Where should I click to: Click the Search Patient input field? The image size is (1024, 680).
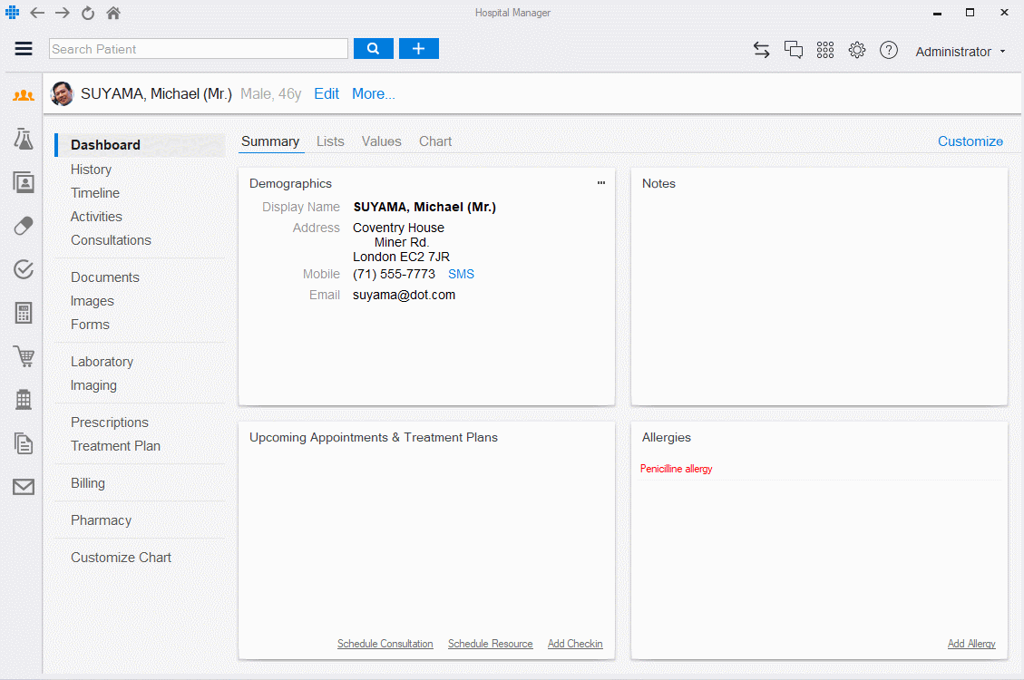click(x=199, y=49)
